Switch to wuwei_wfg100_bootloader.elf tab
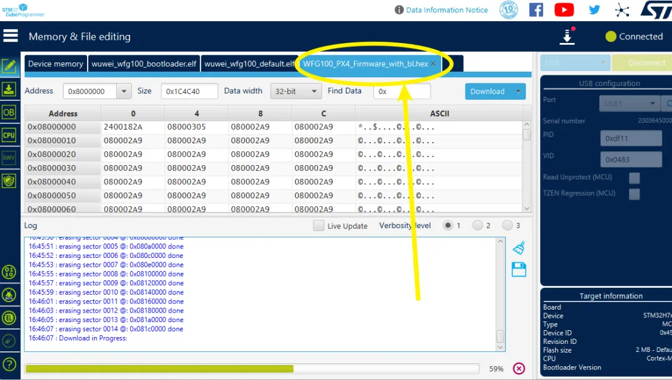 click(144, 64)
